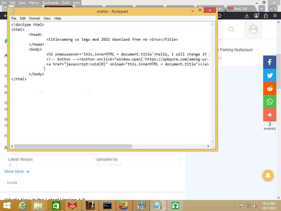Click the h1 onmouseover line in Notepad

pos(128,54)
